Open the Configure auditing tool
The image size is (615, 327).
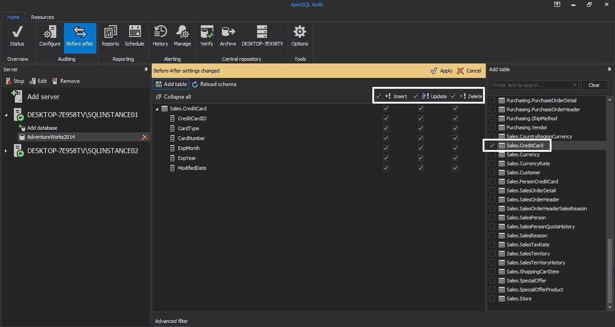click(x=50, y=36)
